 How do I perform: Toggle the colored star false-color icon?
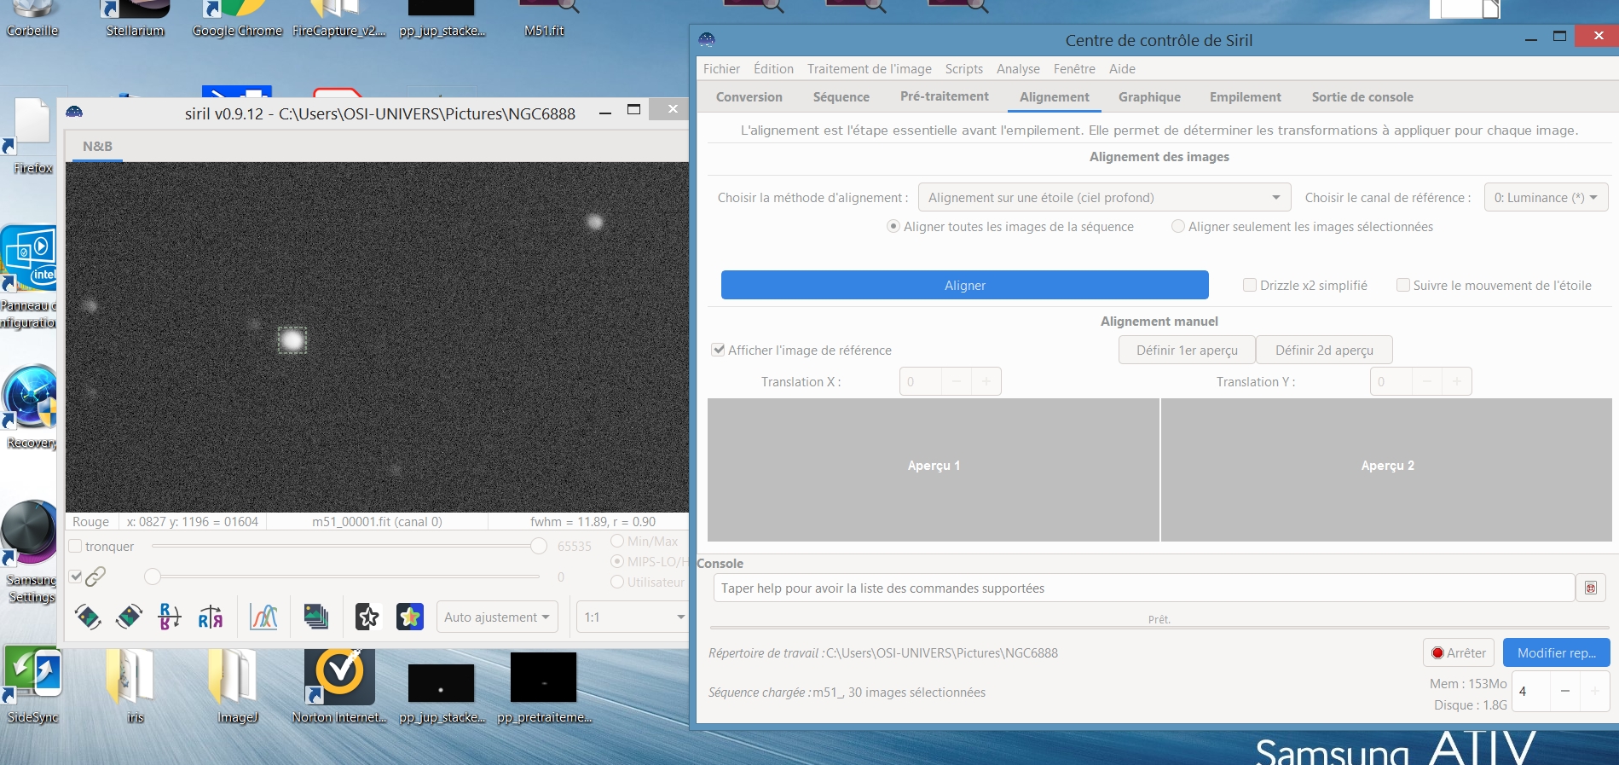[410, 617]
